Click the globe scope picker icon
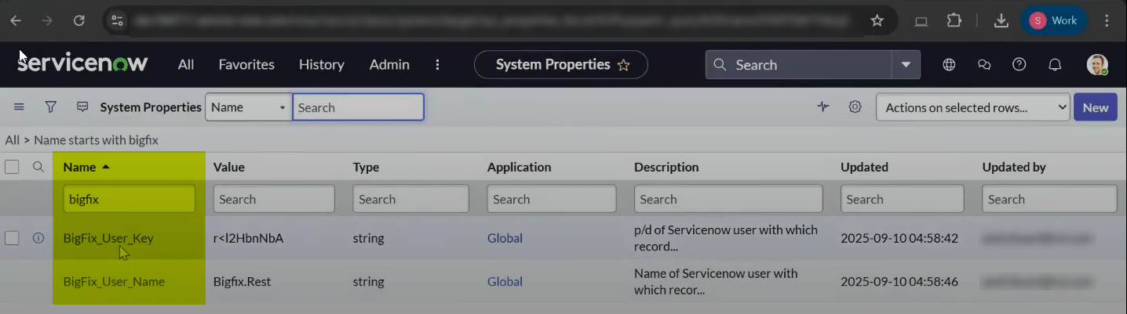1127x314 pixels. click(949, 65)
